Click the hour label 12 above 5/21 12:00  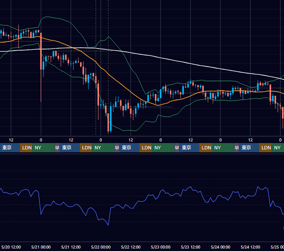tap(71, 140)
